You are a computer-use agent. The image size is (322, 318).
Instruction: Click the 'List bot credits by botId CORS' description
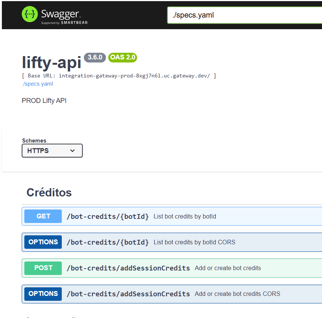click(194, 242)
